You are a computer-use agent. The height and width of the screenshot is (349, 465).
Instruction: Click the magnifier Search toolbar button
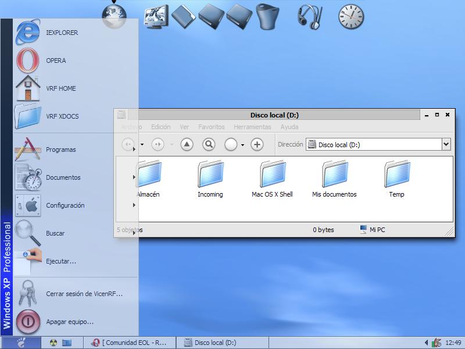[209, 144]
